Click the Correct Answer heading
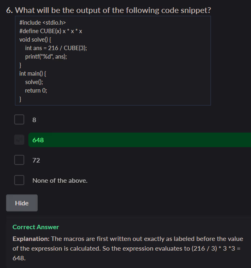 pos(36,227)
